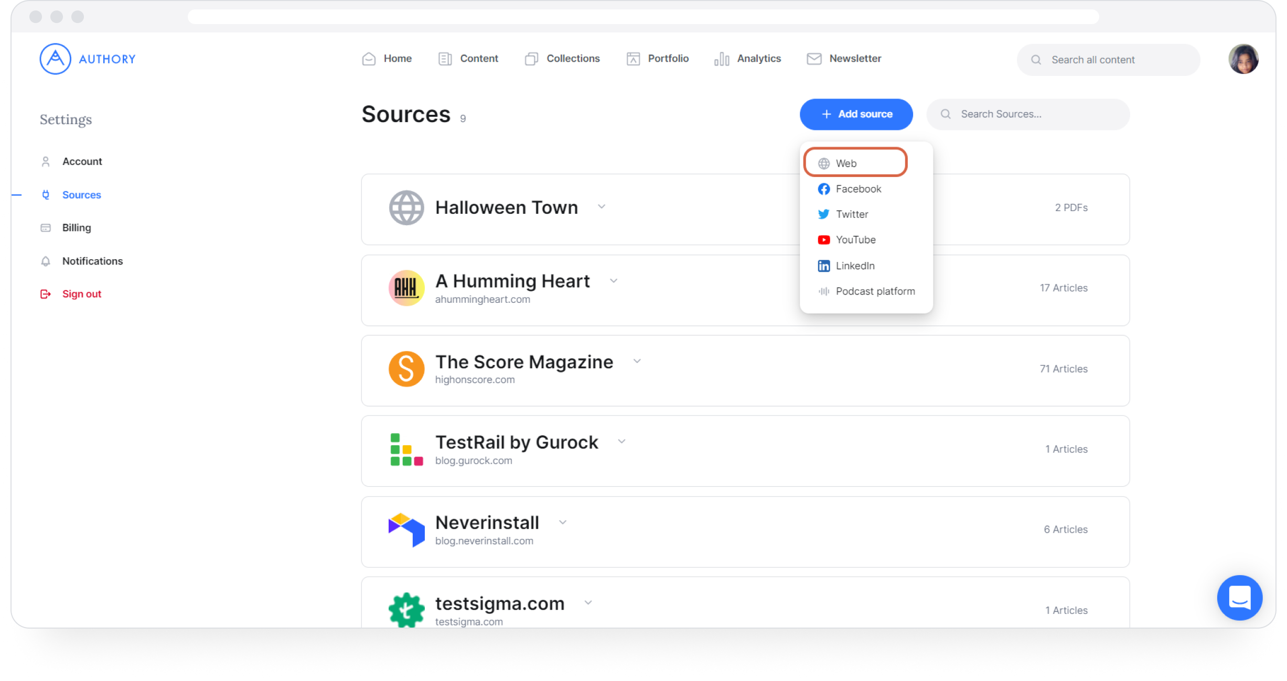Click the blog.gurock.com text
Viewport: 1287px width, 681px height.
[x=474, y=460]
